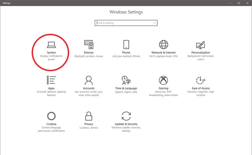Click the Ease of Access icon
This screenshot has width=252, height=155.
coord(200,80)
